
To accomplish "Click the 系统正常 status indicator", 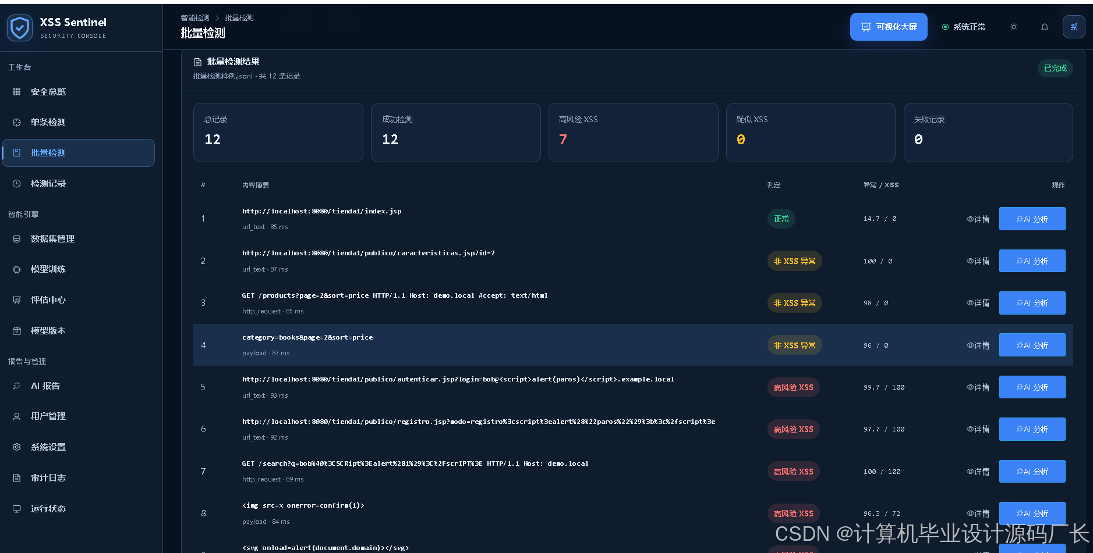I will pyautogui.click(x=964, y=27).
